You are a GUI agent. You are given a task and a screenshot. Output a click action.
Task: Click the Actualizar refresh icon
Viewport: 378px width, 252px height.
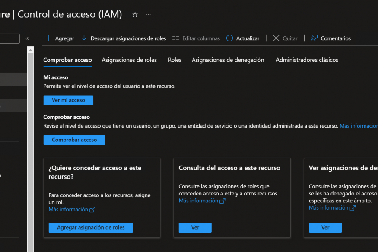click(x=229, y=38)
